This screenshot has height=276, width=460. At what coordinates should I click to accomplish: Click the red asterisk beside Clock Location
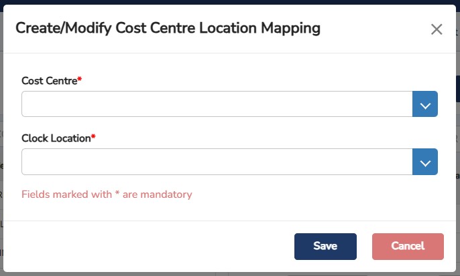coord(93,138)
